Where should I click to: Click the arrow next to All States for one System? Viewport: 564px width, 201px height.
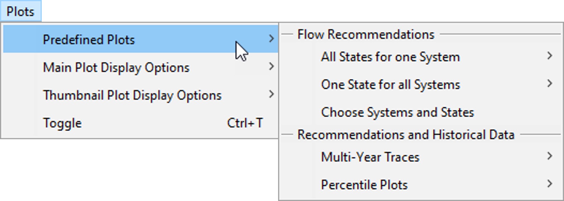point(550,56)
